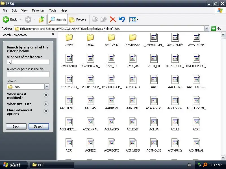Select the AAC file icon
This screenshot has width=226, height=169.
154,79
